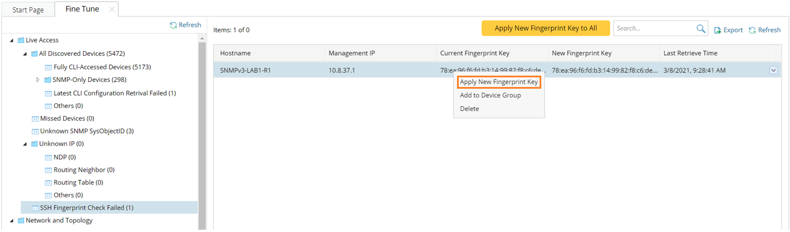Click the Live Access folder icon
The image size is (790, 232).
point(21,40)
